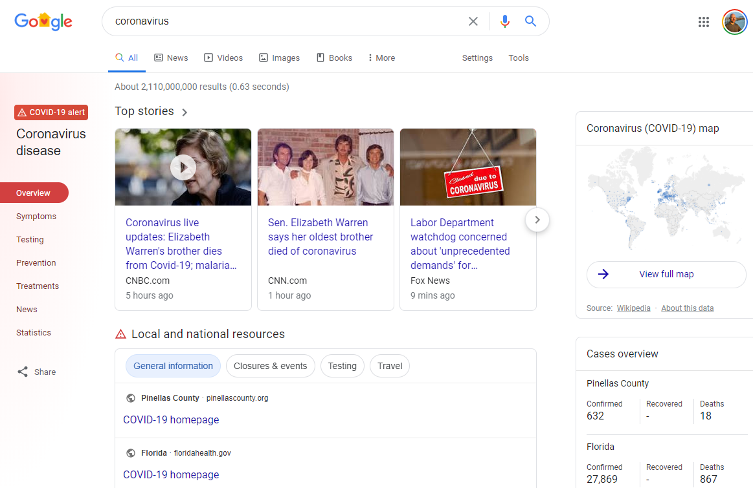753x488 pixels.
Task: Click the Pinellas County deaths count 18
Action: tap(706, 416)
